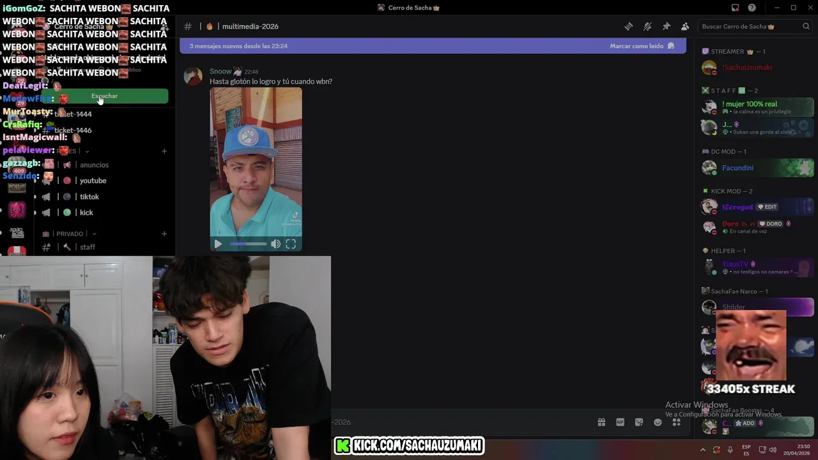Open the threads icon in channel header
818x460 pixels.
pos(629,26)
